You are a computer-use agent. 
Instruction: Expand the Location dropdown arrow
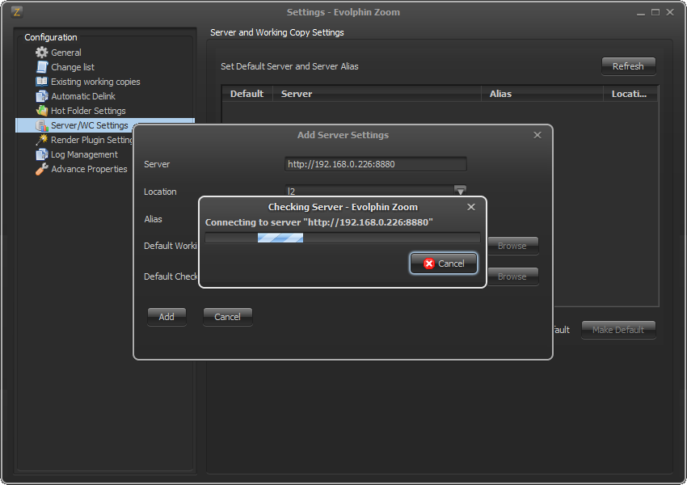click(460, 191)
